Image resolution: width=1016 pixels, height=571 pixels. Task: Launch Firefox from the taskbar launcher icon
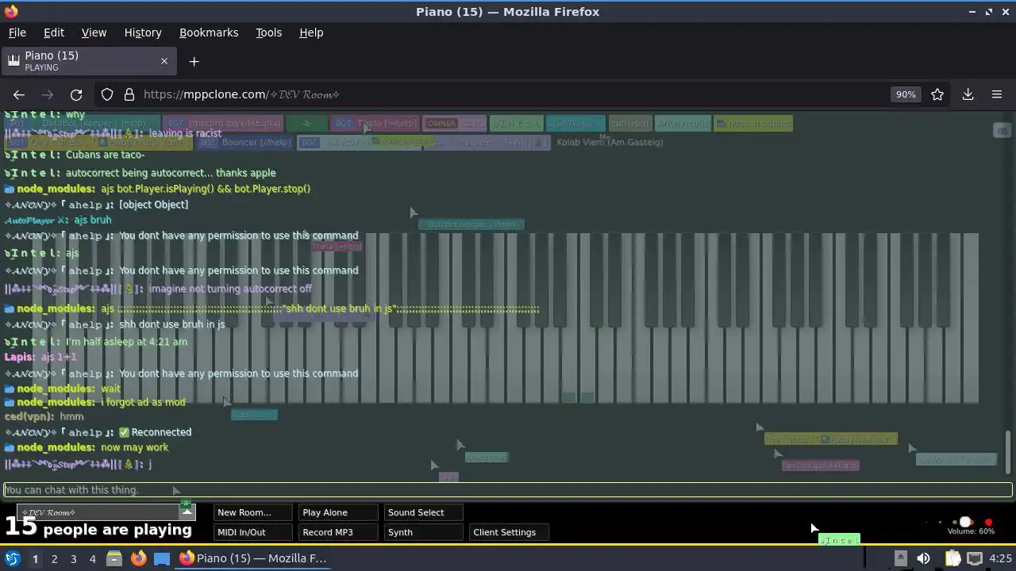pyautogui.click(x=138, y=558)
